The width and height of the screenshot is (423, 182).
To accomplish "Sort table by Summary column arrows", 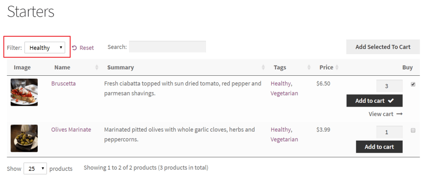I will coord(264,67).
